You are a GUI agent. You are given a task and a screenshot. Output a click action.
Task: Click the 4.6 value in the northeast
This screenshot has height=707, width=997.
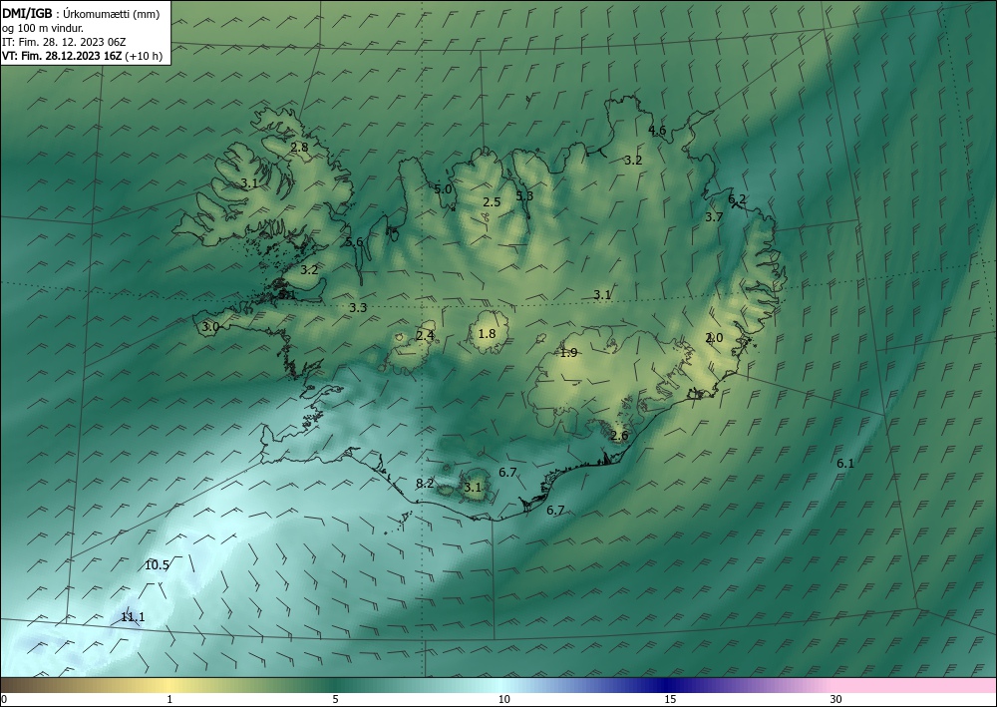point(657,131)
